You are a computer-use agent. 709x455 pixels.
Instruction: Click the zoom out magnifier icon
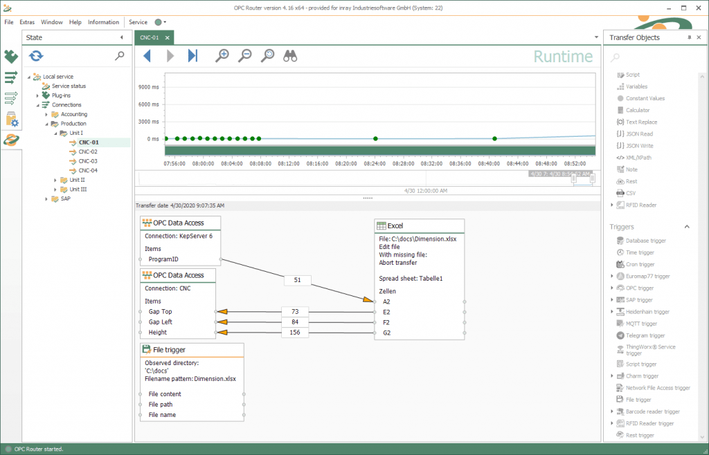coord(244,56)
